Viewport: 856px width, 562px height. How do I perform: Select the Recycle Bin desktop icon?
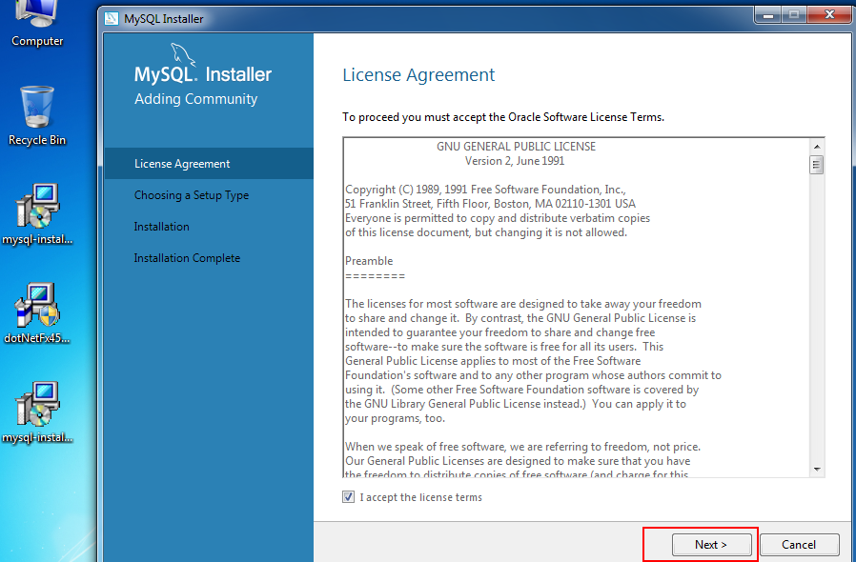click(x=37, y=115)
